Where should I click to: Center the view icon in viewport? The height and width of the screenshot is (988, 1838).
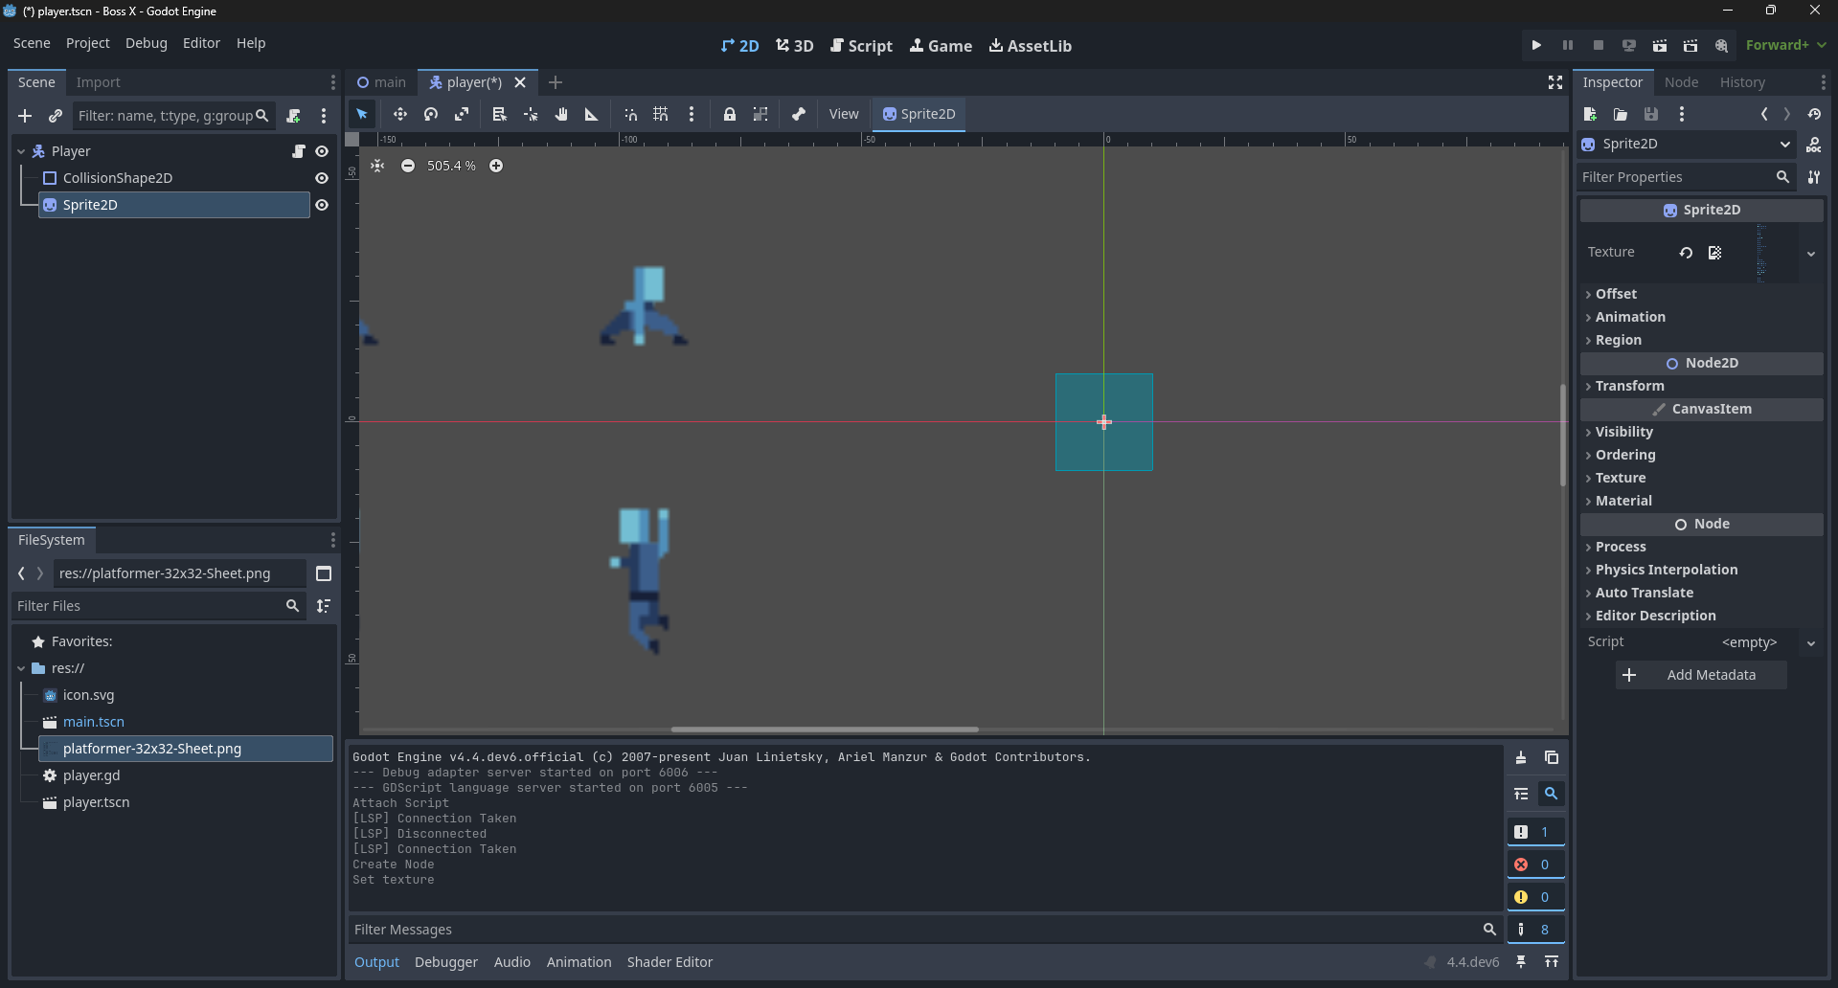click(377, 166)
